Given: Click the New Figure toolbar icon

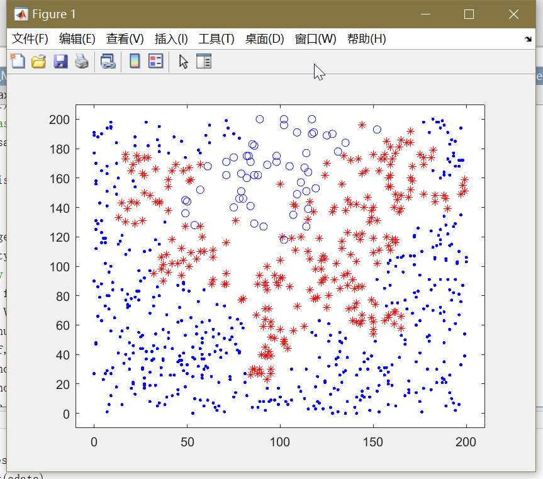Looking at the screenshot, I should click(18, 61).
